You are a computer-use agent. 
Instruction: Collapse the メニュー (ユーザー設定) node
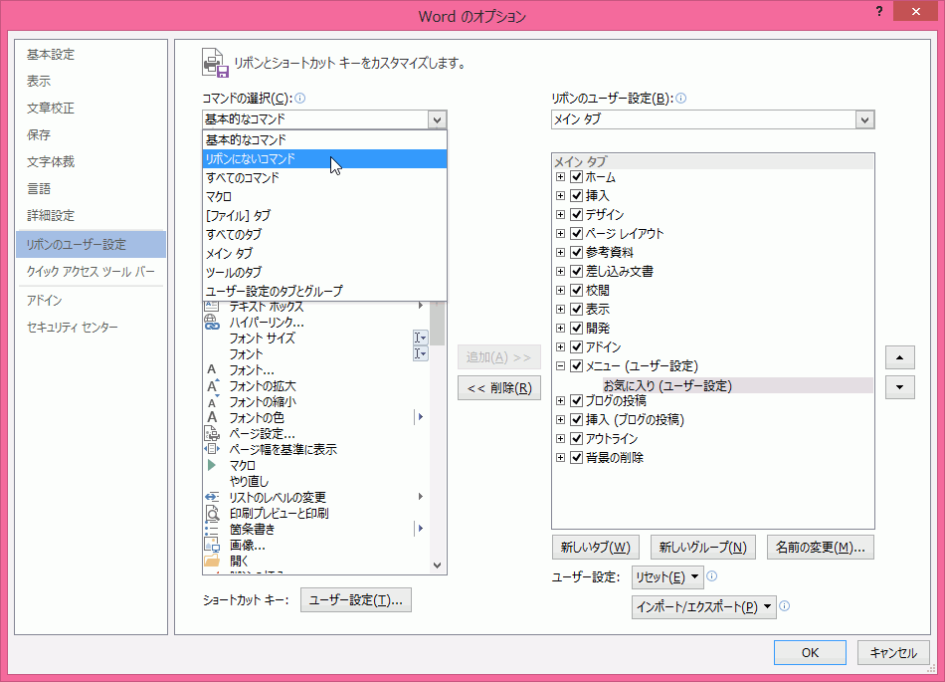(560, 365)
